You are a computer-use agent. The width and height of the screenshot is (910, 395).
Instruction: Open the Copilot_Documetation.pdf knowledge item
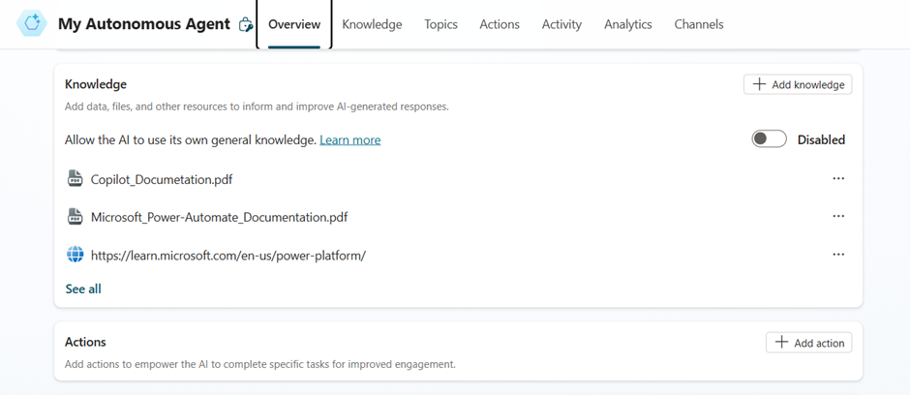162,179
